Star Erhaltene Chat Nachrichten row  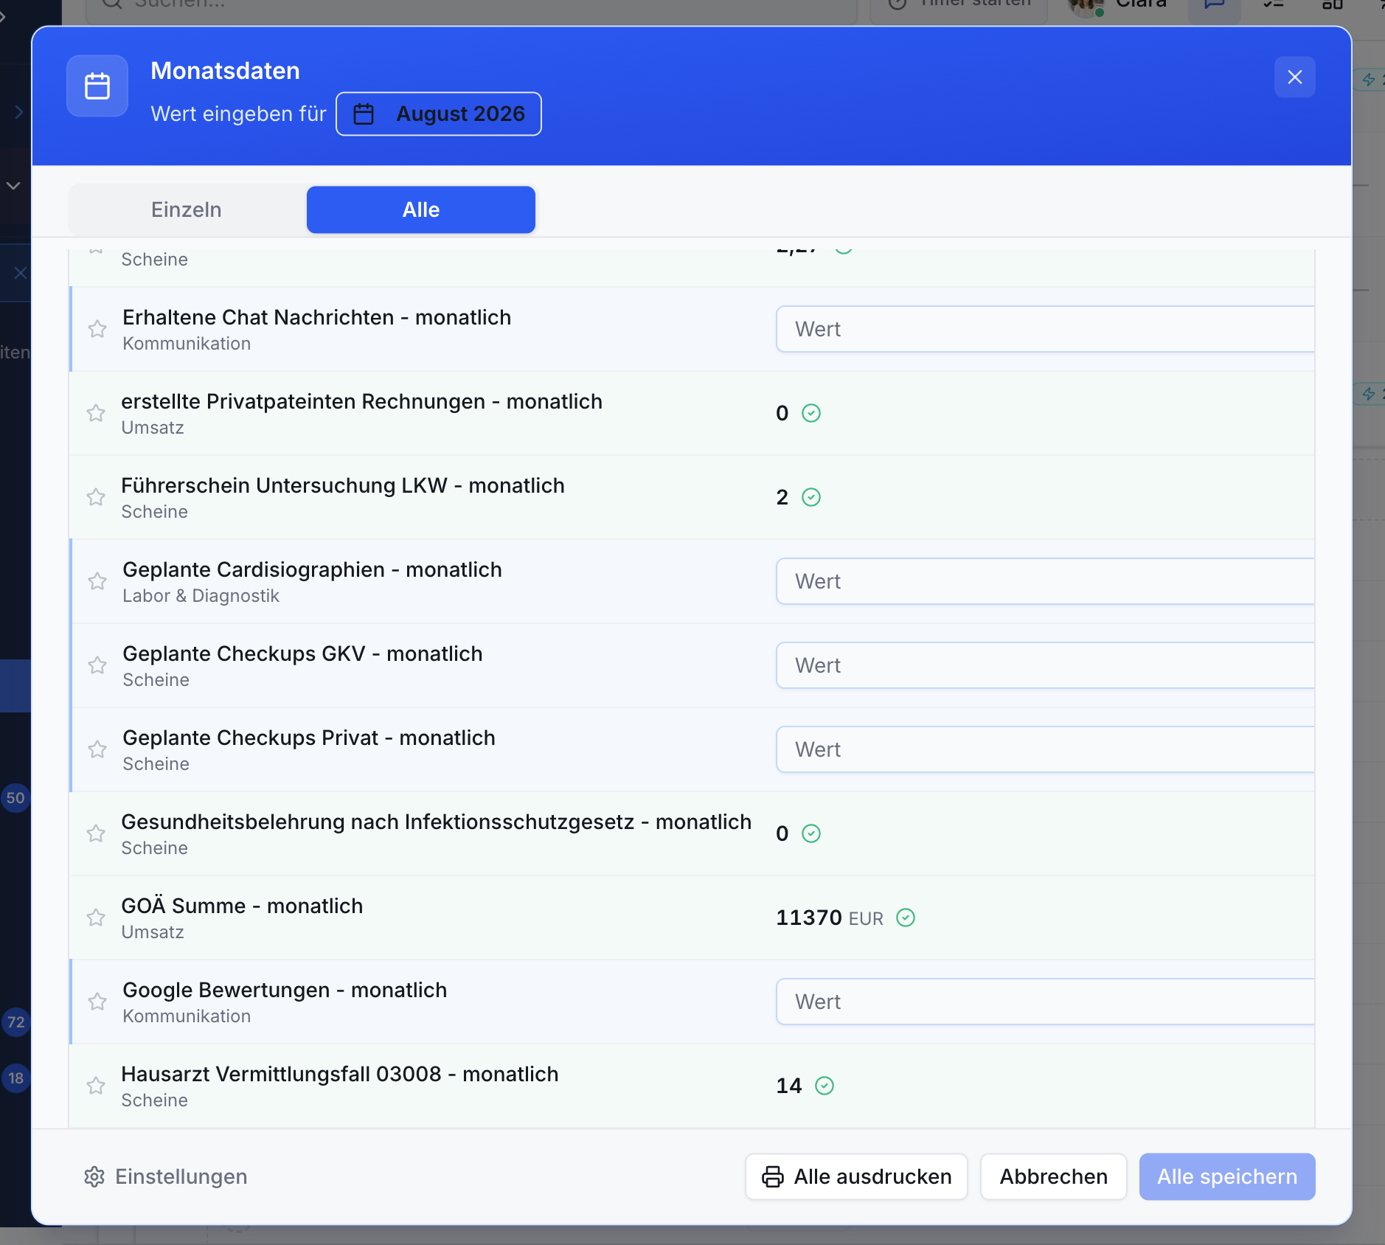click(x=97, y=329)
